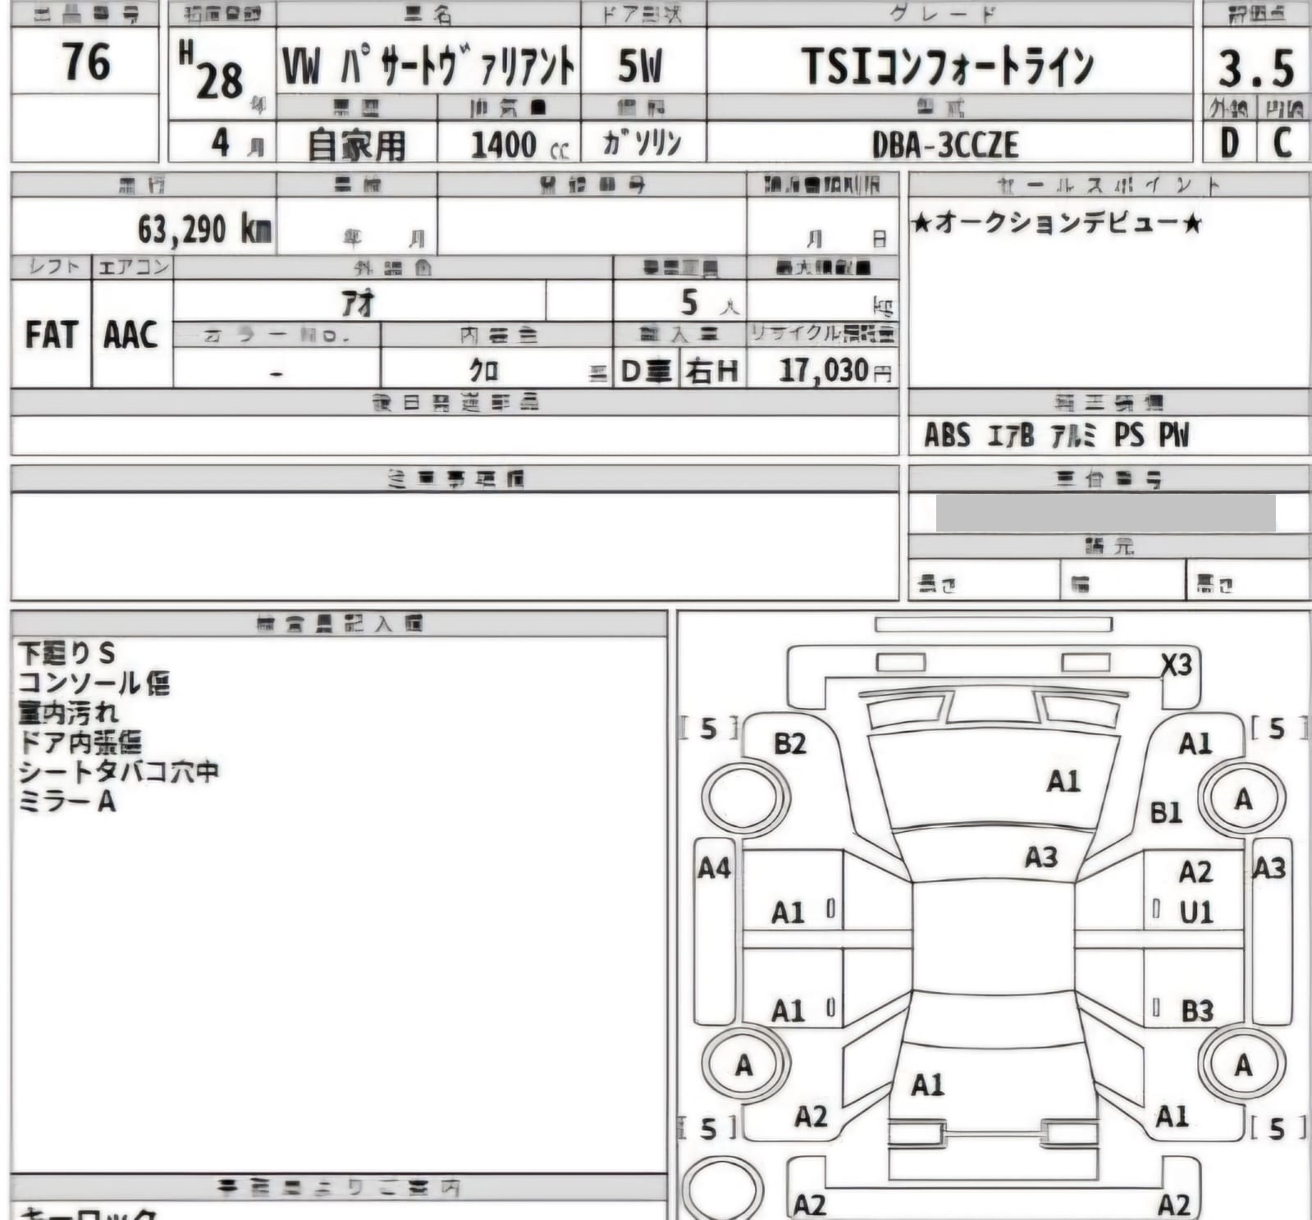Select inspector note "ドア内張傷"
This screenshot has width=1312, height=1220.
[x=80, y=742]
